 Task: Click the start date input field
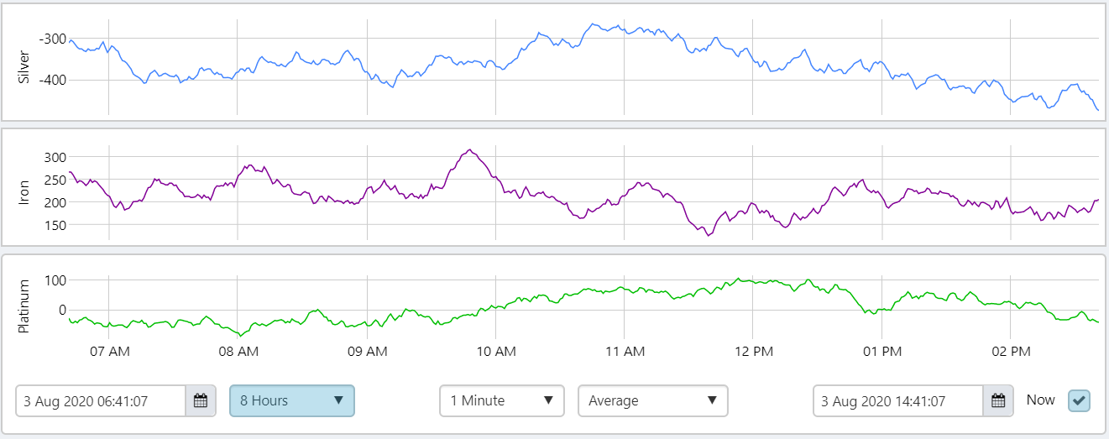(101, 400)
